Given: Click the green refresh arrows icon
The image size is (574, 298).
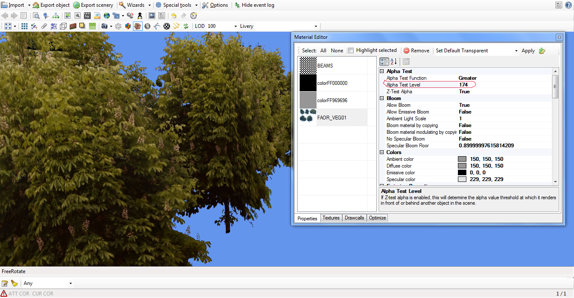Looking at the screenshot, I should (186, 26).
